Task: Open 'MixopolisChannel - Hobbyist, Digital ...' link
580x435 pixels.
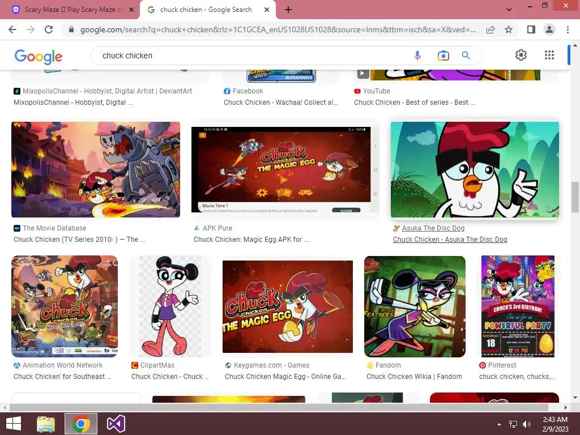Action: point(73,103)
